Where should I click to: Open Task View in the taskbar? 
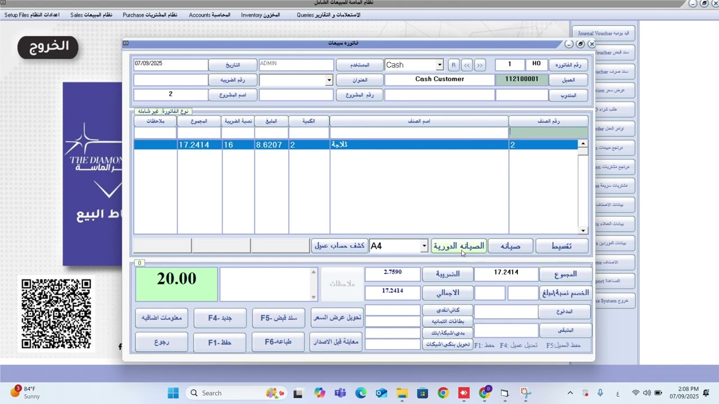coord(298,393)
